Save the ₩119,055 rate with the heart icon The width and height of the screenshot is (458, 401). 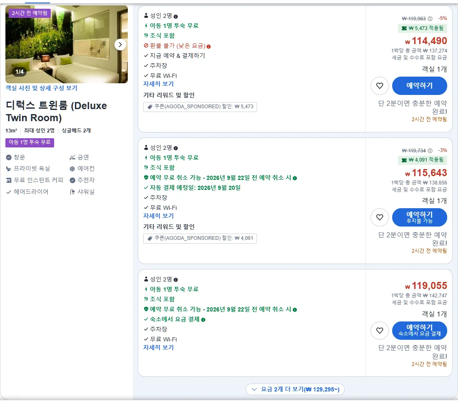click(x=379, y=330)
